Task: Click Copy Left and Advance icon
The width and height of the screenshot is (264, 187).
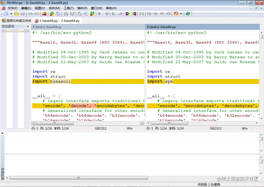Action: [x=120, y=14]
